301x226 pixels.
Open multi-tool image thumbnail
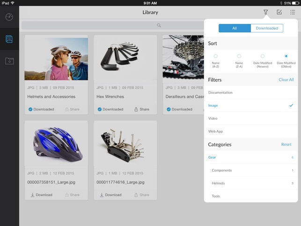[125, 143]
